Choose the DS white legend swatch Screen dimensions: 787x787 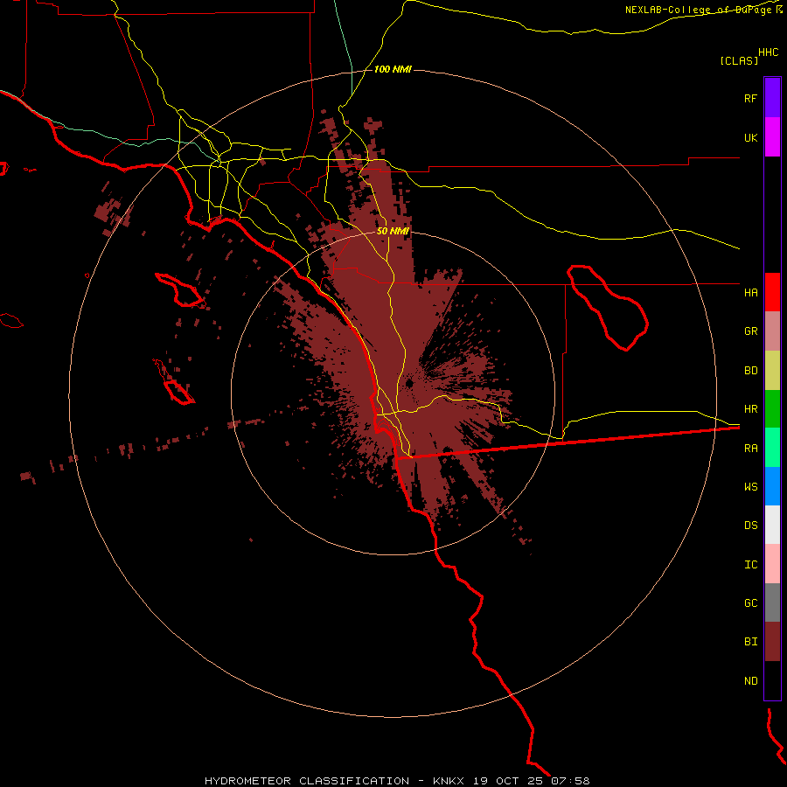(x=772, y=525)
